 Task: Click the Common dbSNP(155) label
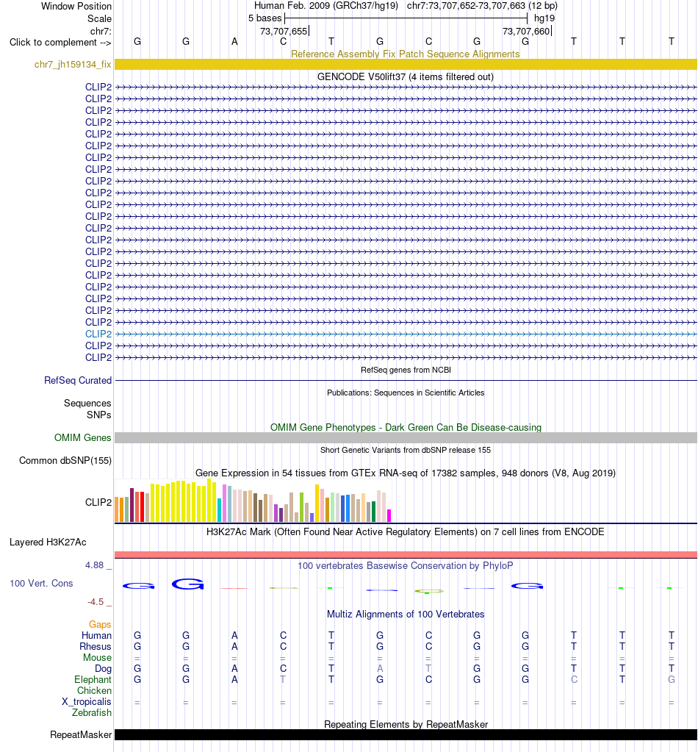65,460
